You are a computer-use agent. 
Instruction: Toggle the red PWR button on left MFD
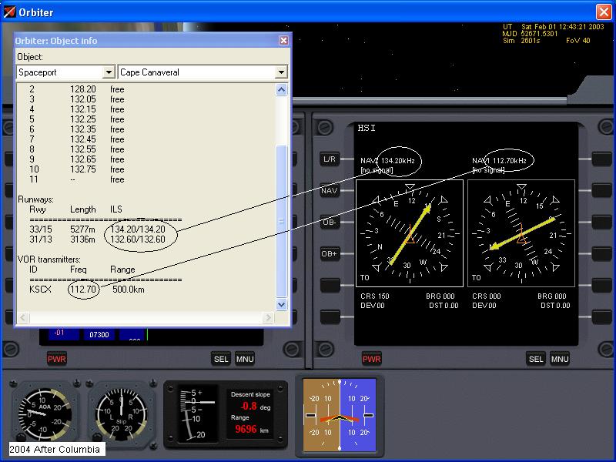click(x=56, y=359)
